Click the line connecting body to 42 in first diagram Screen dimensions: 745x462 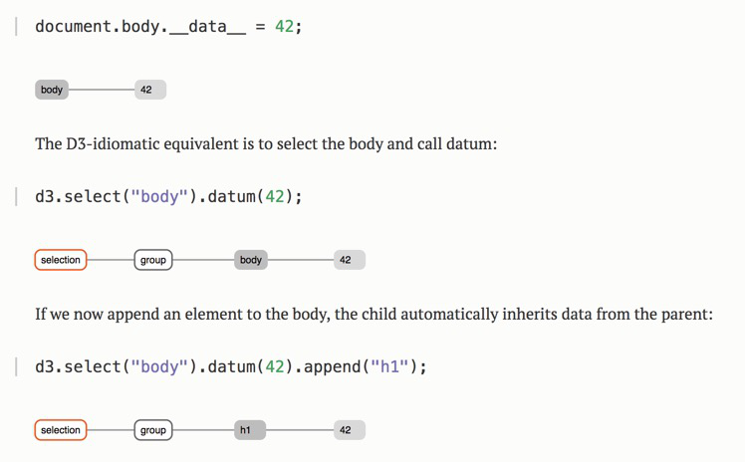coord(102,90)
